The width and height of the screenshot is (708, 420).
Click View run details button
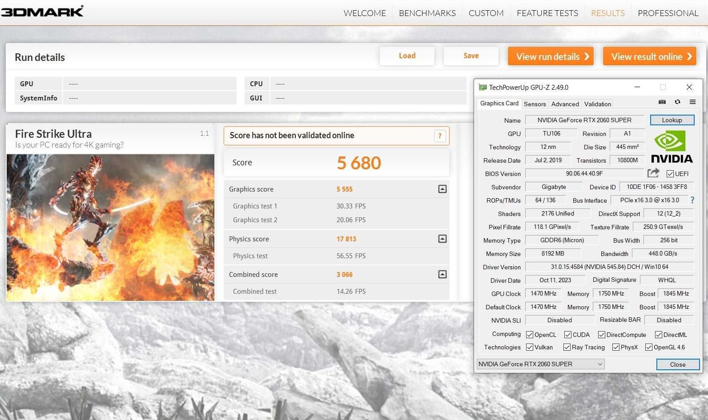551,56
